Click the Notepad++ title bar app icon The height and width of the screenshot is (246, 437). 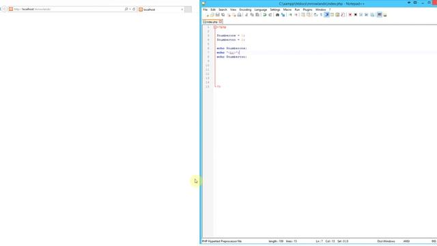pyautogui.click(x=203, y=3)
